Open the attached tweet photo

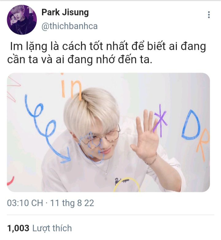pyautogui.click(x=108, y=132)
